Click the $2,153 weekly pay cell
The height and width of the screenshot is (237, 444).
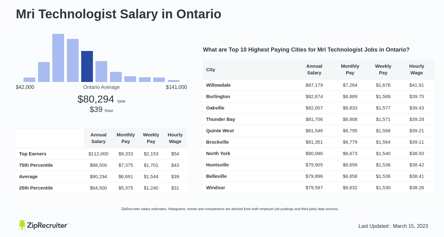click(151, 154)
